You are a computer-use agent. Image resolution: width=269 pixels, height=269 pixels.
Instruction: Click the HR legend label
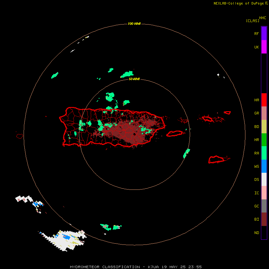pos(256,140)
